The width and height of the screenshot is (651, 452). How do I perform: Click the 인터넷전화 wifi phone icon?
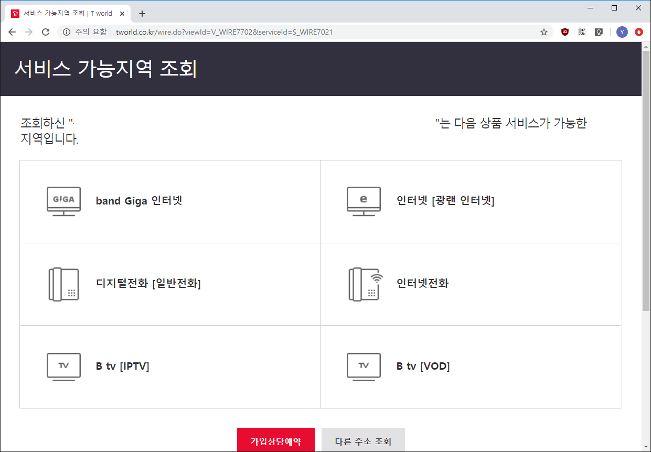366,284
